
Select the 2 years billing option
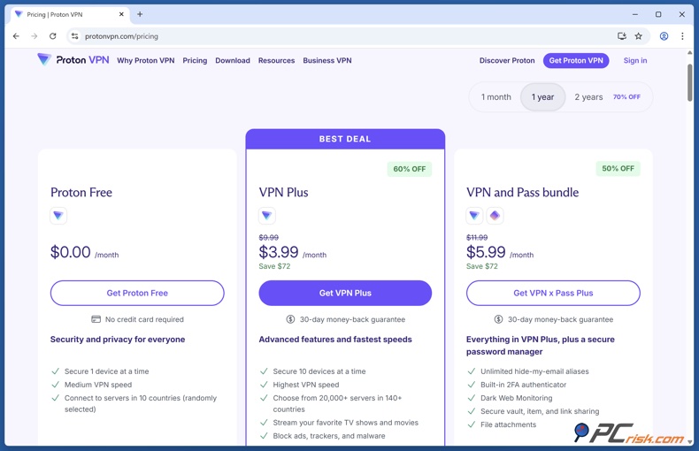pos(588,96)
